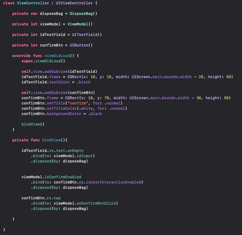Screen dimensions: 242x235
Task: Click textColor property on idTextField
Action: tap(60, 82)
